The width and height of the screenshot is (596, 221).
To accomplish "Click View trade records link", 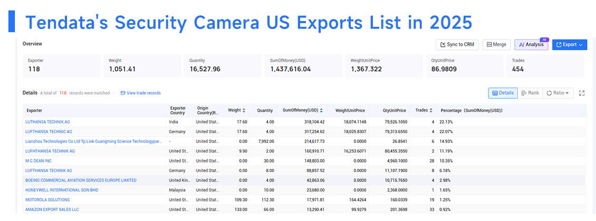I will click(141, 93).
